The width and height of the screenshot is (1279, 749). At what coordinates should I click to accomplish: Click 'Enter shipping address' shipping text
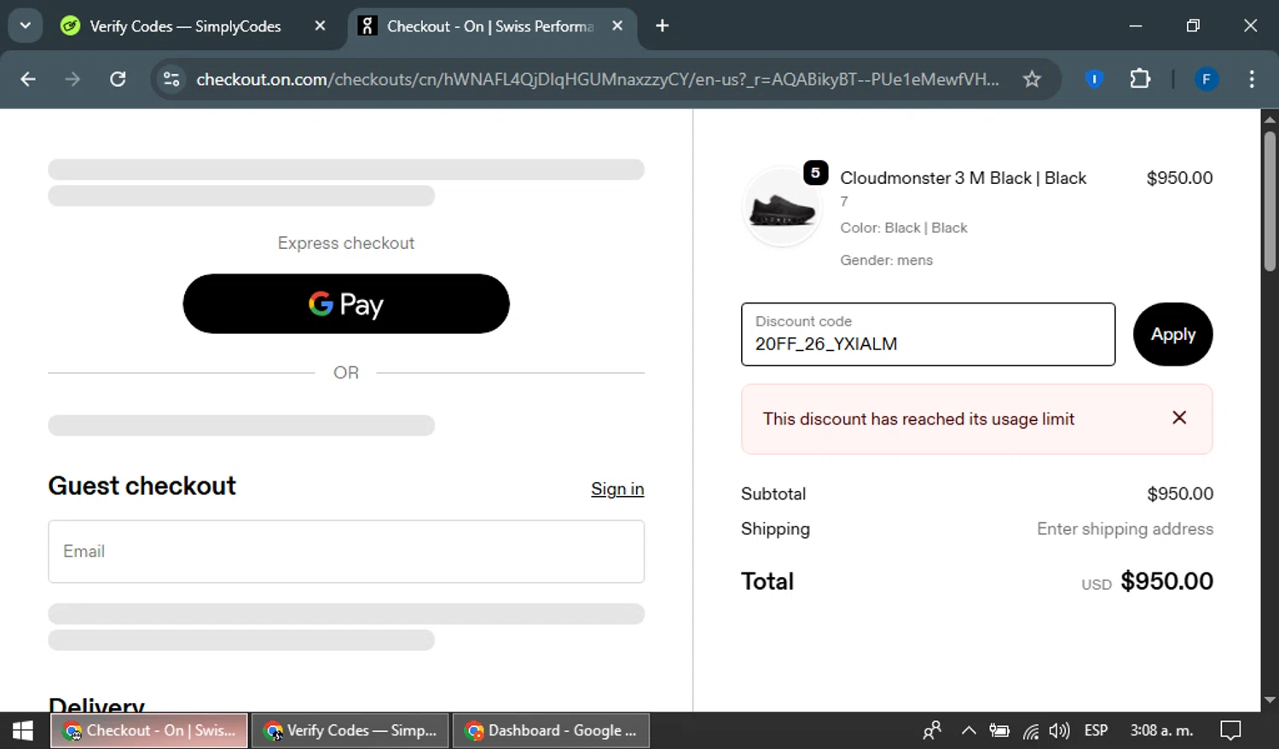click(x=1125, y=529)
